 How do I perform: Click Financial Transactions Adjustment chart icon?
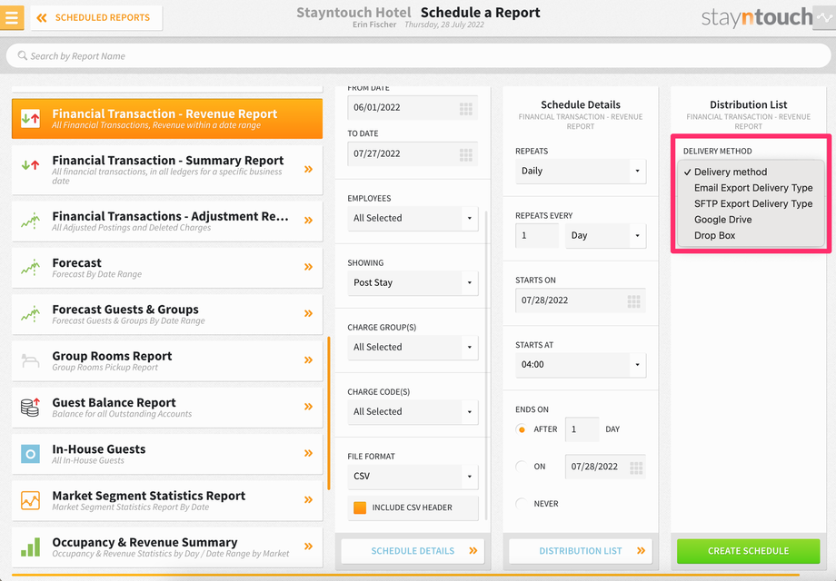click(x=30, y=221)
